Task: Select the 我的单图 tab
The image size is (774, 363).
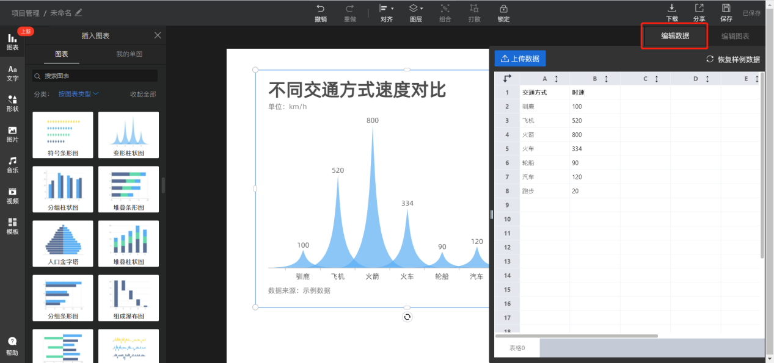Action: pos(130,54)
